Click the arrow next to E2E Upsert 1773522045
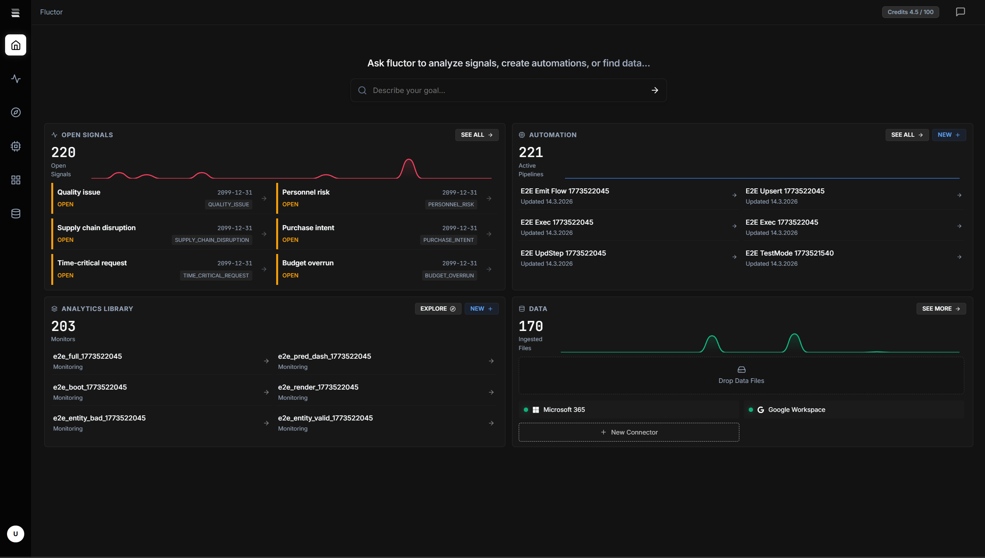The image size is (985, 558). tap(959, 195)
